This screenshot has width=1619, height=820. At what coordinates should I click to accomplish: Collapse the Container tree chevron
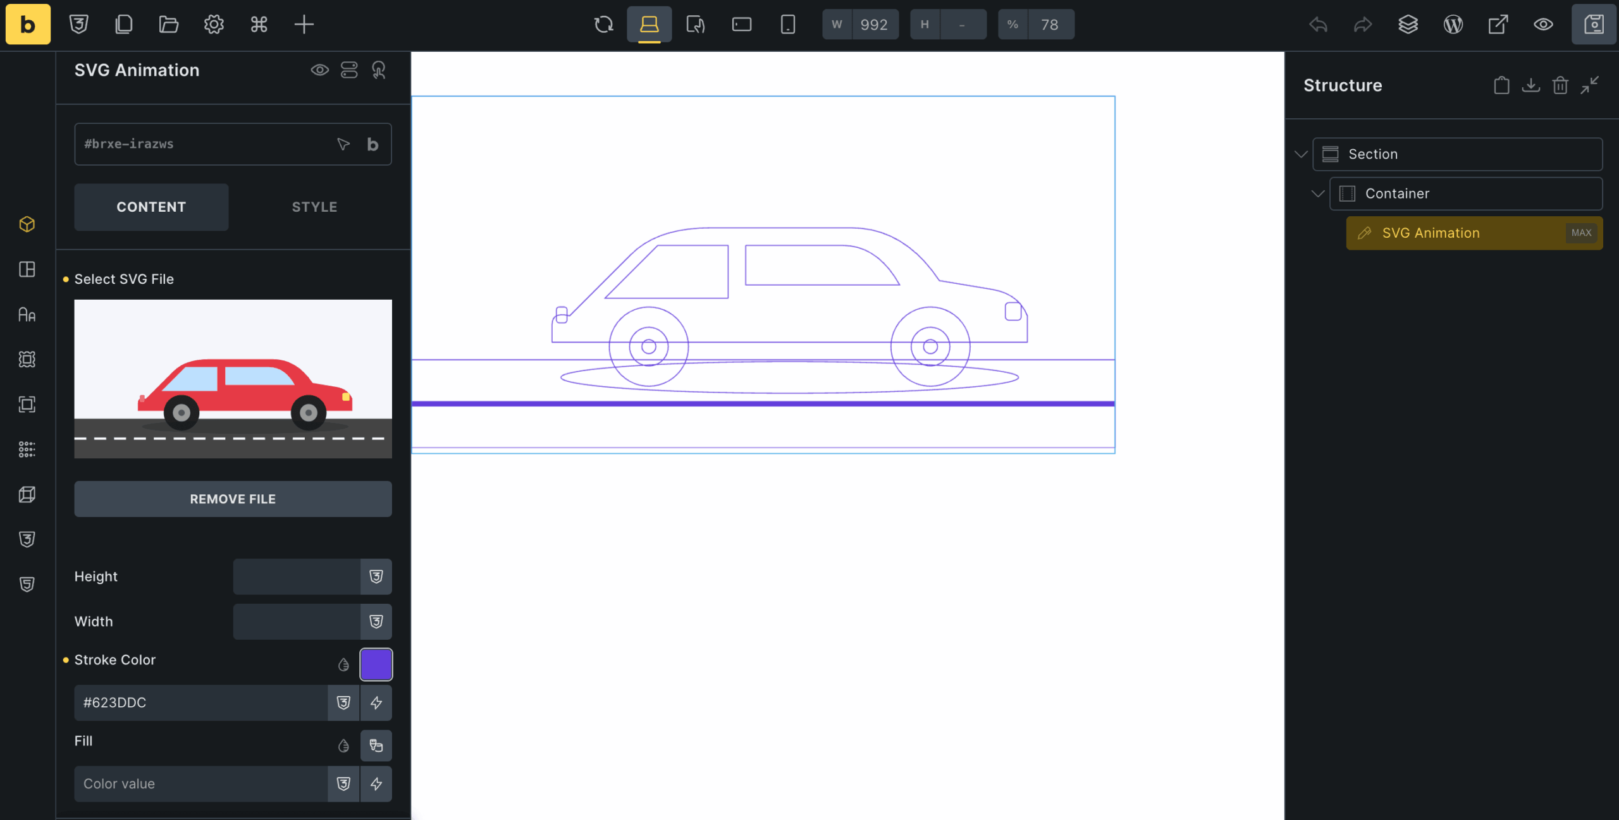point(1318,193)
